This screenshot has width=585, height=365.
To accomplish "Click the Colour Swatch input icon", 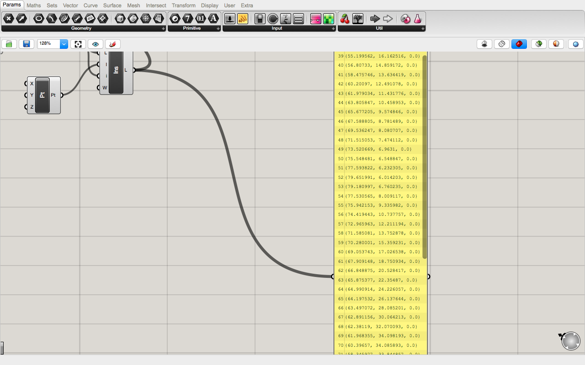I will (x=328, y=19).
